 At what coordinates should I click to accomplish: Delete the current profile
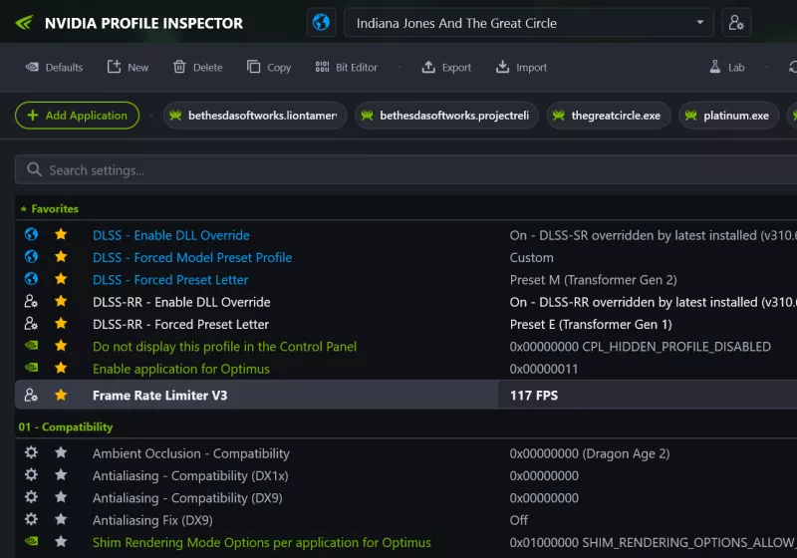pos(197,67)
